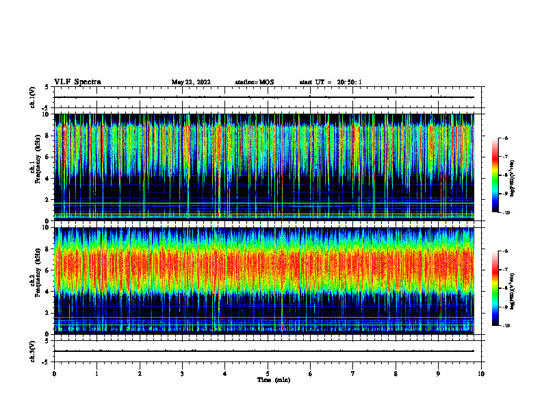This screenshot has width=542, height=419.
Task: Click the time axis tick label "10"
Action: click(481, 374)
